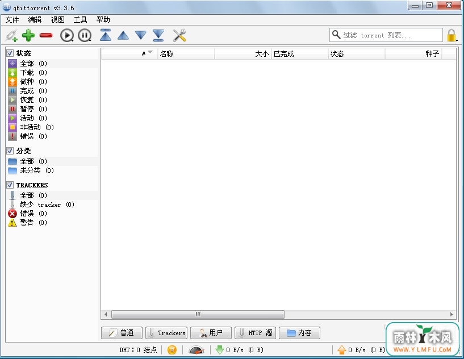Open the 编辑 menu

pos(35,20)
